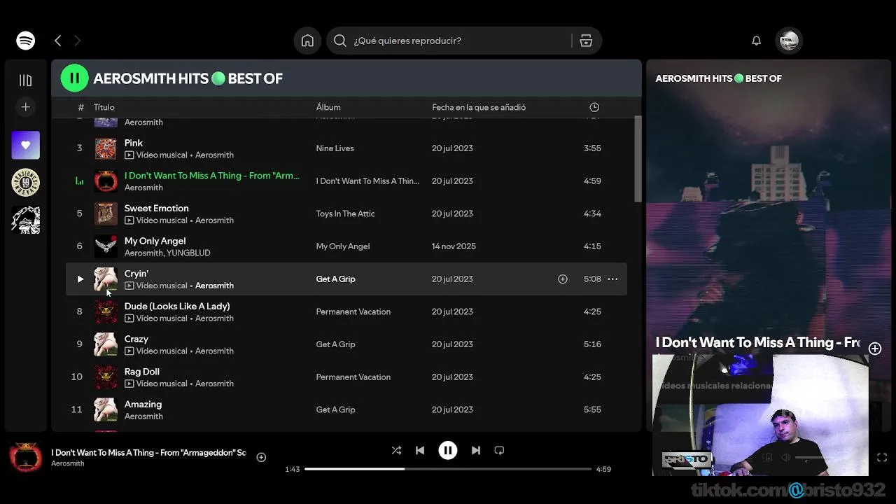Open Nine Lives album link
The height and width of the screenshot is (504, 896).
(335, 148)
